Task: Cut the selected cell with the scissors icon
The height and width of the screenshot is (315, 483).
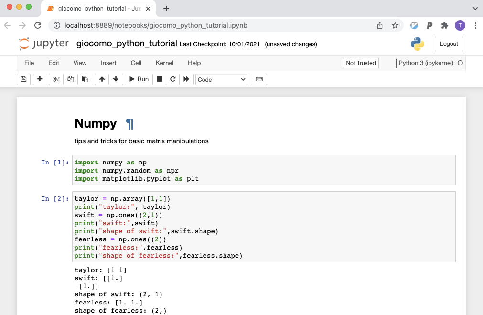Action: [56, 79]
